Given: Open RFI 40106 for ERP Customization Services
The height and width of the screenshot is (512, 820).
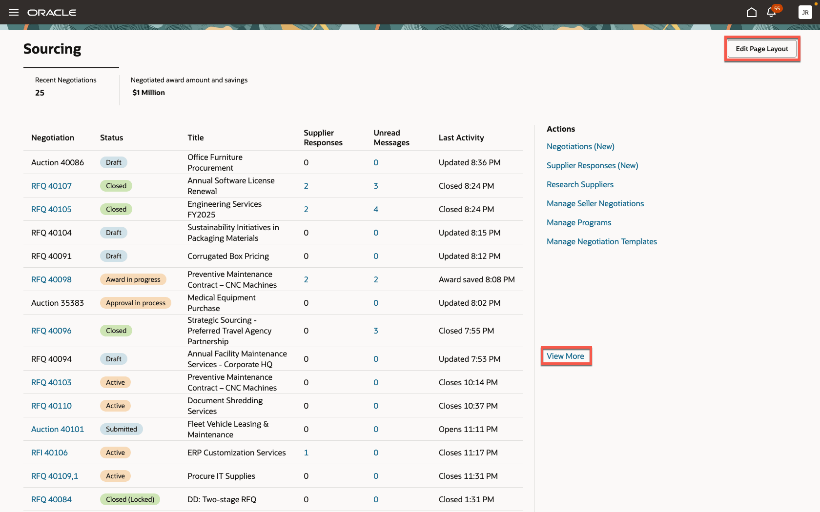Looking at the screenshot, I should tap(49, 453).
